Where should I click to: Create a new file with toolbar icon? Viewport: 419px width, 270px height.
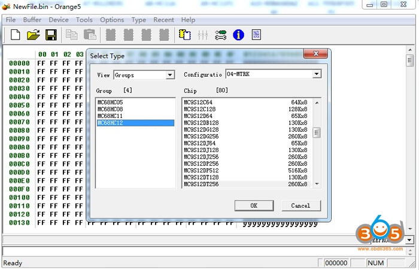(x=15, y=35)
